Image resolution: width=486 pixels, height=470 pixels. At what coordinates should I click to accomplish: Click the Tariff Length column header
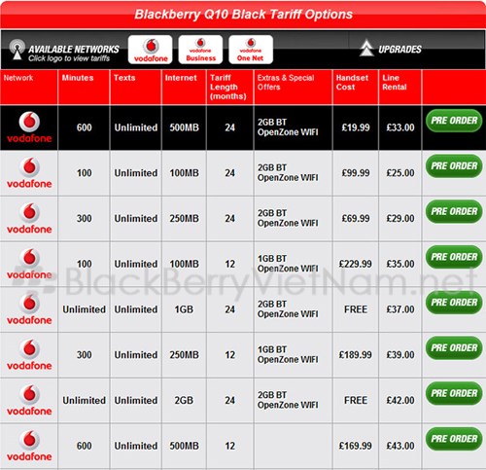pyautogui.click(x=228, y=87)
